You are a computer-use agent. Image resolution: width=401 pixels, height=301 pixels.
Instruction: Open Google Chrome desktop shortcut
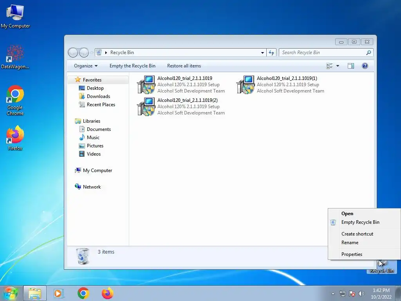(15, 100)
